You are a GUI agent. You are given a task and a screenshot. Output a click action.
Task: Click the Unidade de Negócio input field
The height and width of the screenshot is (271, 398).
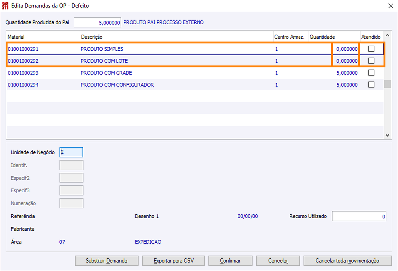(71, 152)
